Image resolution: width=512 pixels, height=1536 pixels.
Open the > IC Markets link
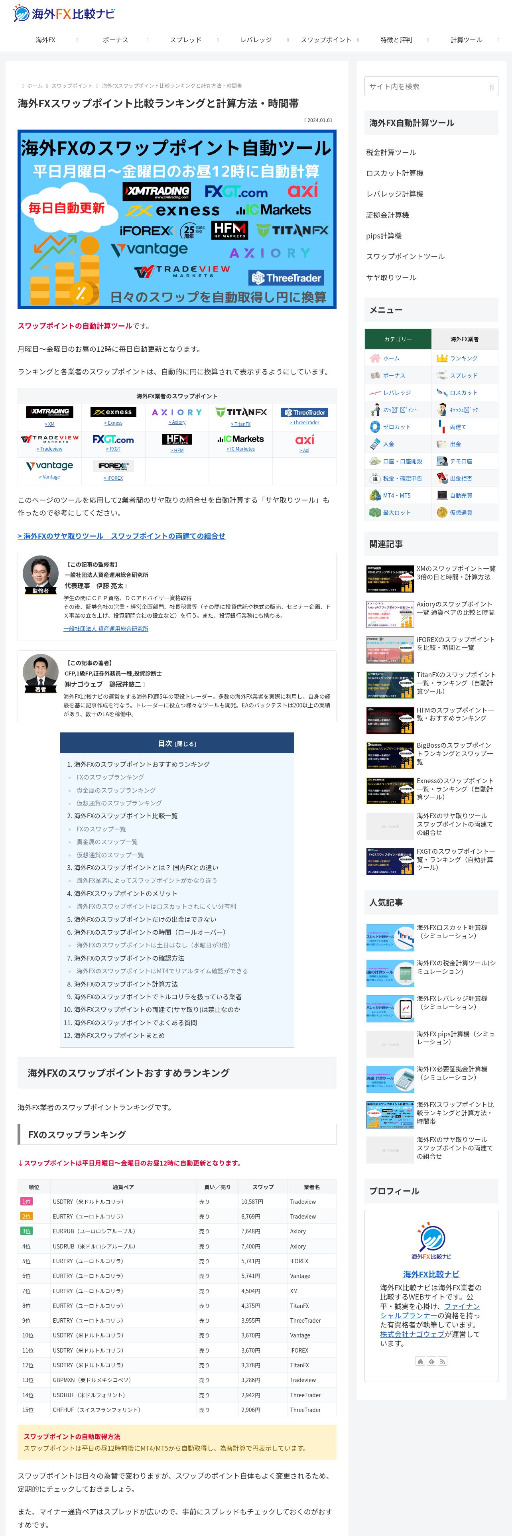click(241, 449)
